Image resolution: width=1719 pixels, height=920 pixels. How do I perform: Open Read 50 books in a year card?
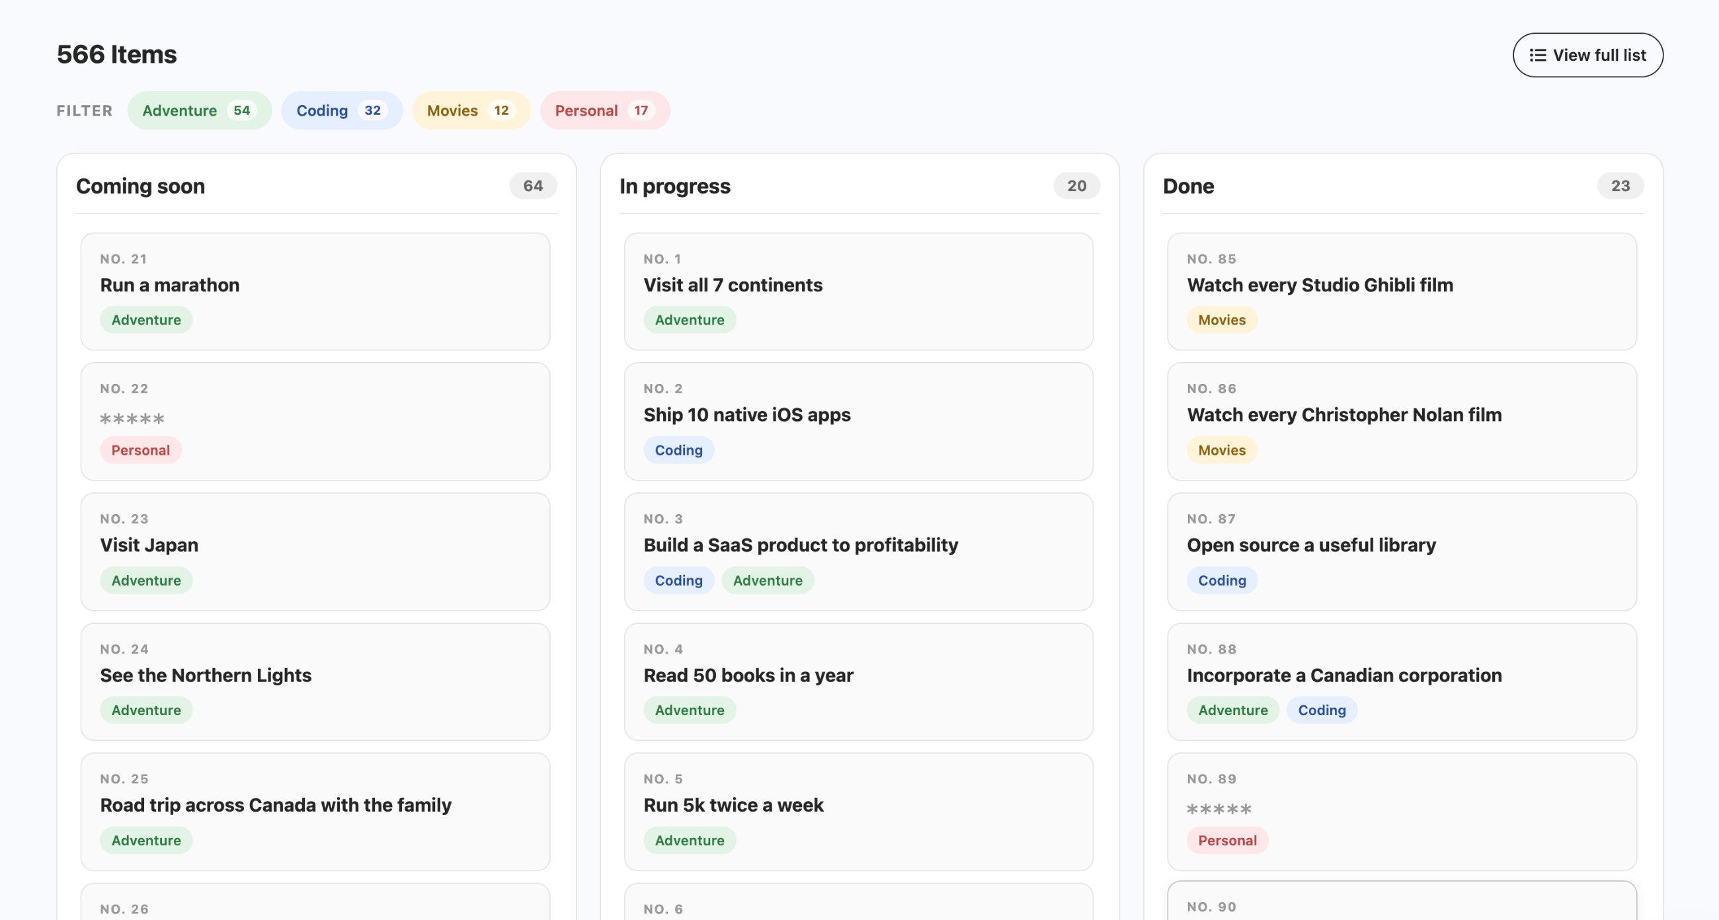tap(858, 681)
